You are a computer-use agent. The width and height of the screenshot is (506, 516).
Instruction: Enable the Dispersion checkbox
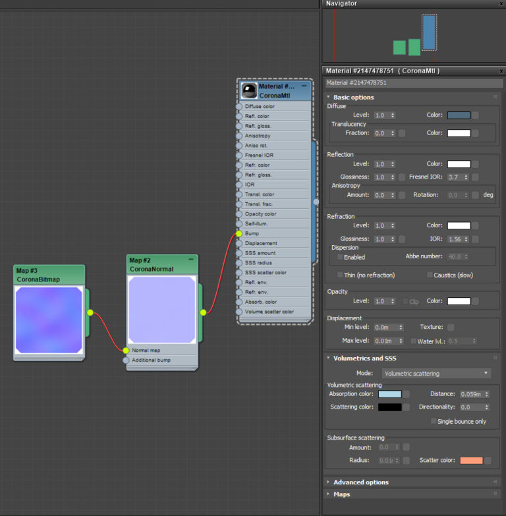[x=340, y=257]
